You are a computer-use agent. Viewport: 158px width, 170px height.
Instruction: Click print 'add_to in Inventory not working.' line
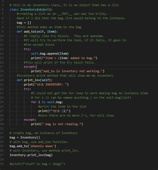[68, 71]
